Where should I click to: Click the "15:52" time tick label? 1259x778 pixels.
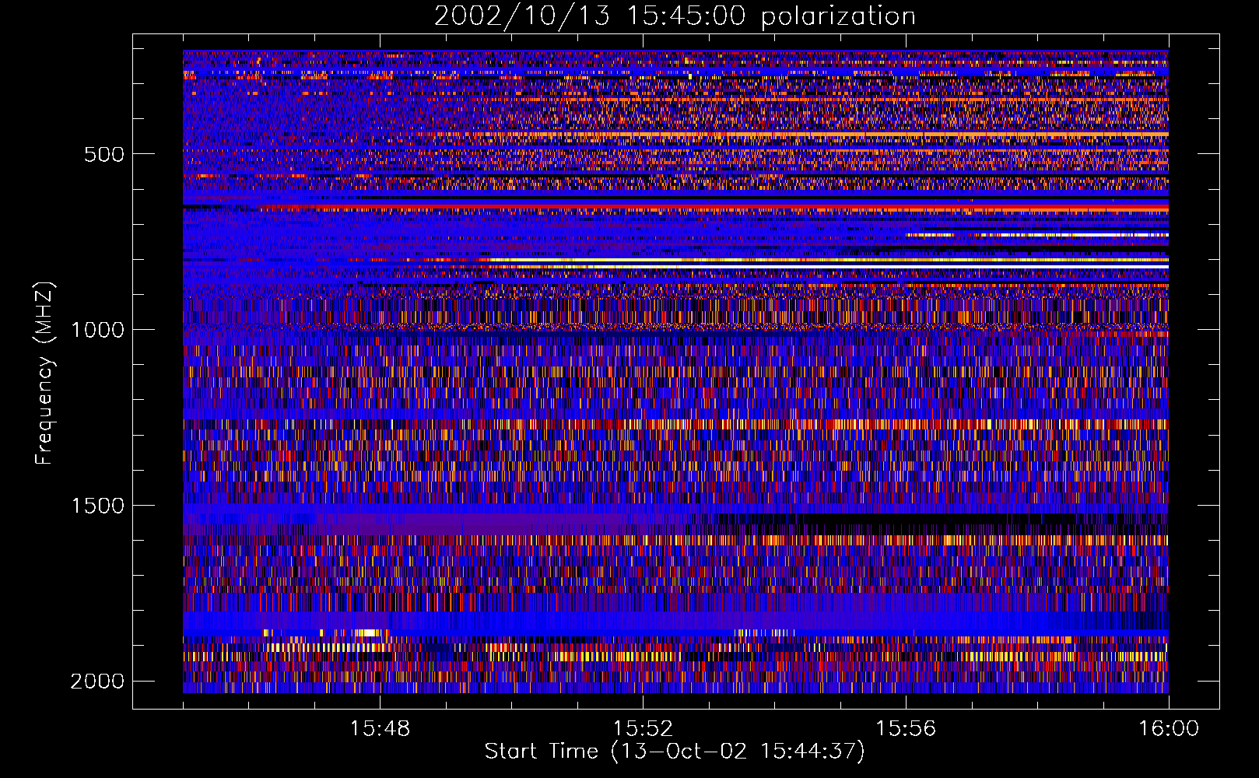pos(643,729)
